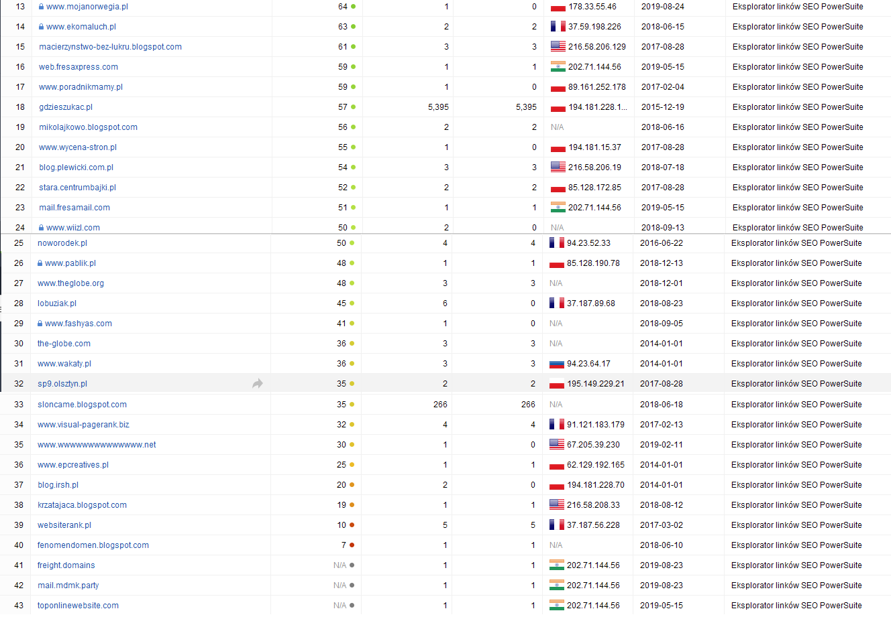Select the 5,395 backlinks cell next to rating 57
The width and height of the screenshot is (891, 619).
coord(438,107)
